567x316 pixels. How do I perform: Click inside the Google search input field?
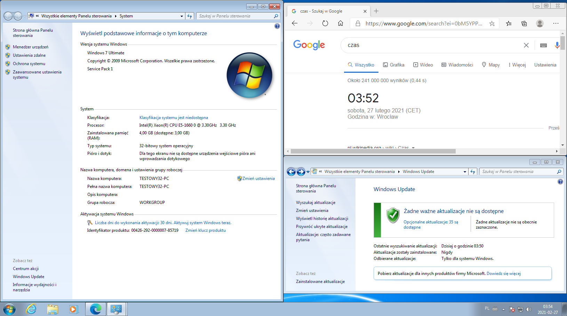coord(417,45)
